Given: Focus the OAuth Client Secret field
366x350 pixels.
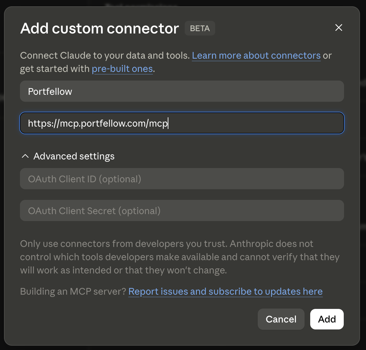Looking at the screenshot, I should [x=182, y=210].
